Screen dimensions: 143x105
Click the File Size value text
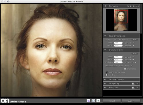121,39
